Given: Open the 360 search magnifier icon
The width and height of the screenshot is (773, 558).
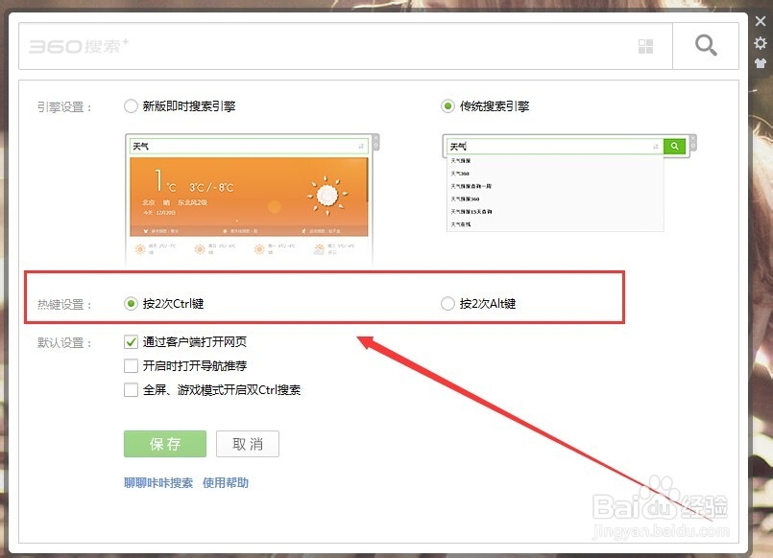Looking at the screenshot, I should tap(706, 44).
